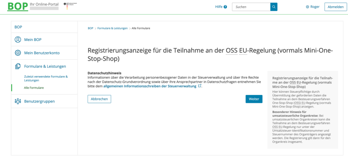Select BOP in the sidebar header
348x158 pixels.
tap(18, 27)
